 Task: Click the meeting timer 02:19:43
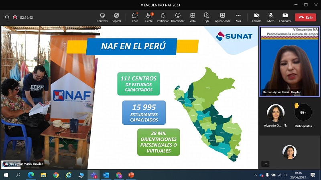tap(26, 18)
